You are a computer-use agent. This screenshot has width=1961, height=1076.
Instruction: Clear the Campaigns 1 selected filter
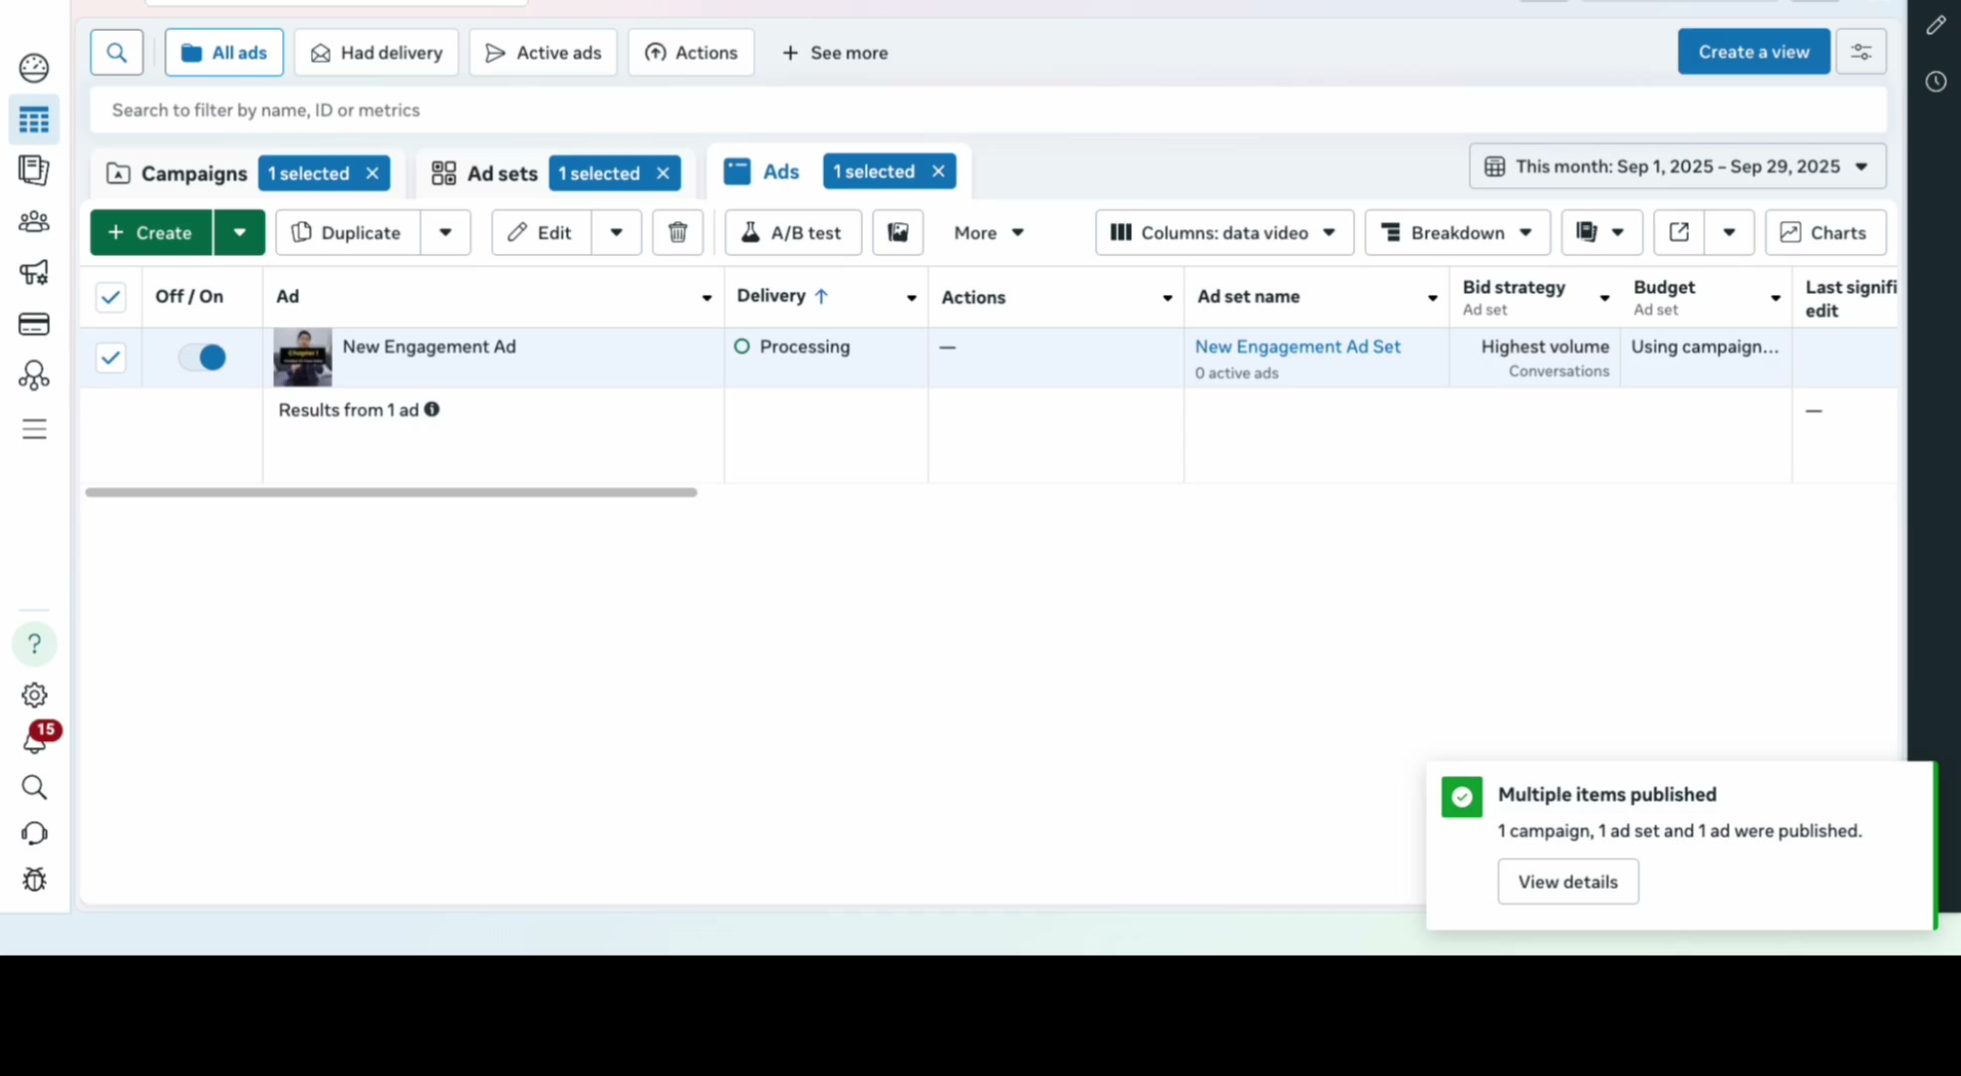click(372, 173)
